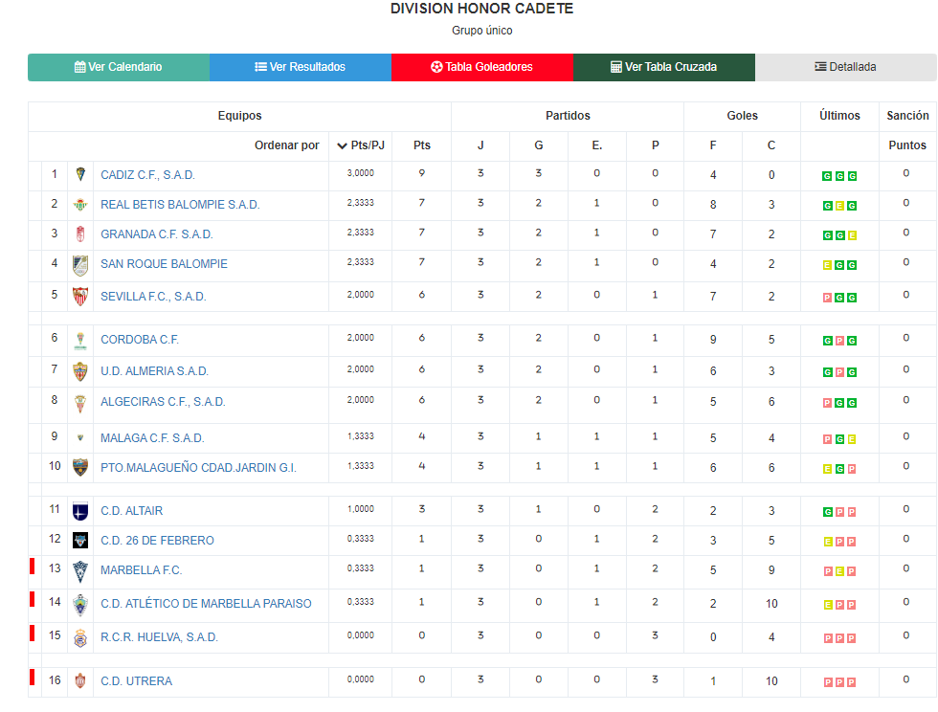Click first result badge in Cadiz row
The height and width of the screenshot is (712, 938).
827,176
